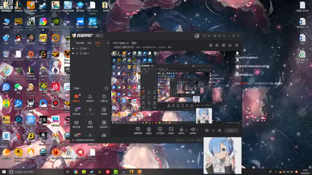The image size is (312, 175).
Task: Click the taskbar search box
Action: (36, 171)
